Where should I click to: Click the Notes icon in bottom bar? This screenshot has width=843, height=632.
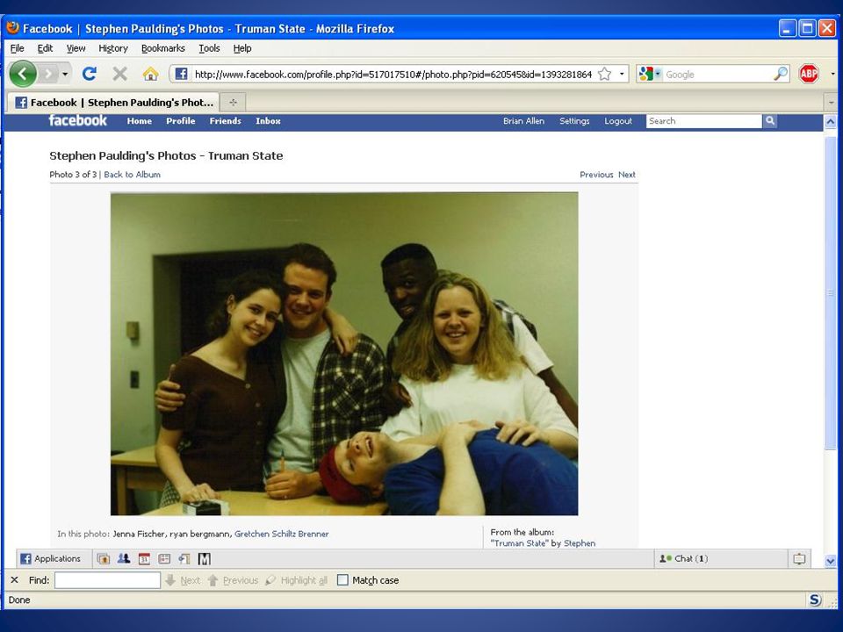click(x=164, y=559)
